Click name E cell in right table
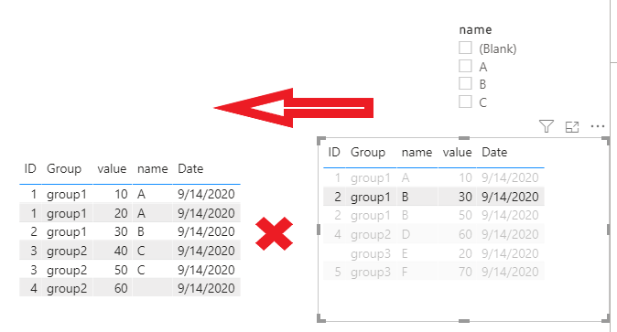Screen dimensions: 617x332 [405, 253]
